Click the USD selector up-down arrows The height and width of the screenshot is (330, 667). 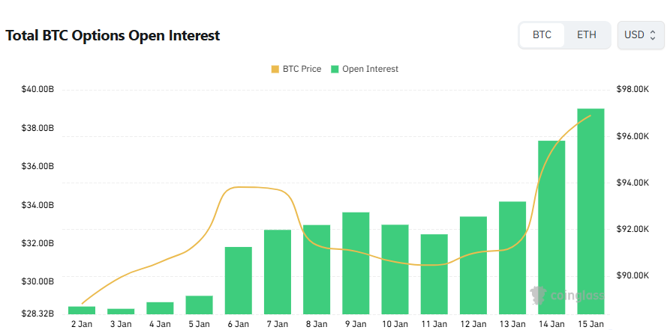(653, 35)
